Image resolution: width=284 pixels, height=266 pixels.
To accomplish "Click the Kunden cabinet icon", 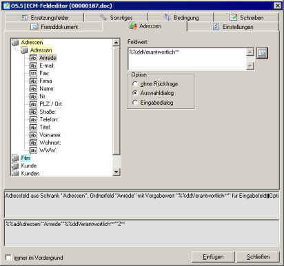I will click(15, 173).
